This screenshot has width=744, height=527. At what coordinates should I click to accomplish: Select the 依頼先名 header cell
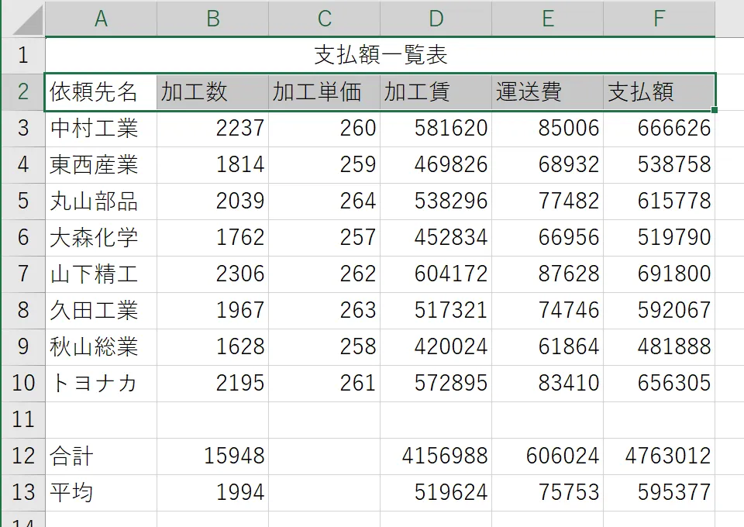click(101, 91)
